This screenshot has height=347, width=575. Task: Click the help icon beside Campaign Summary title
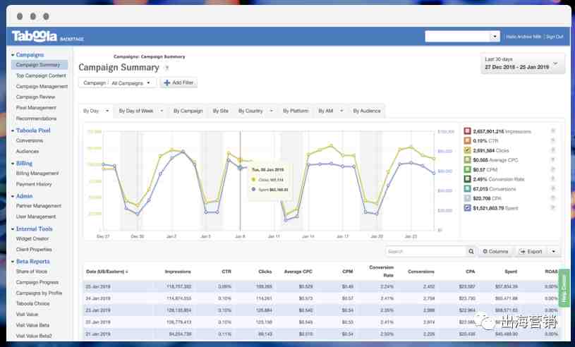[x=167, y=68]
